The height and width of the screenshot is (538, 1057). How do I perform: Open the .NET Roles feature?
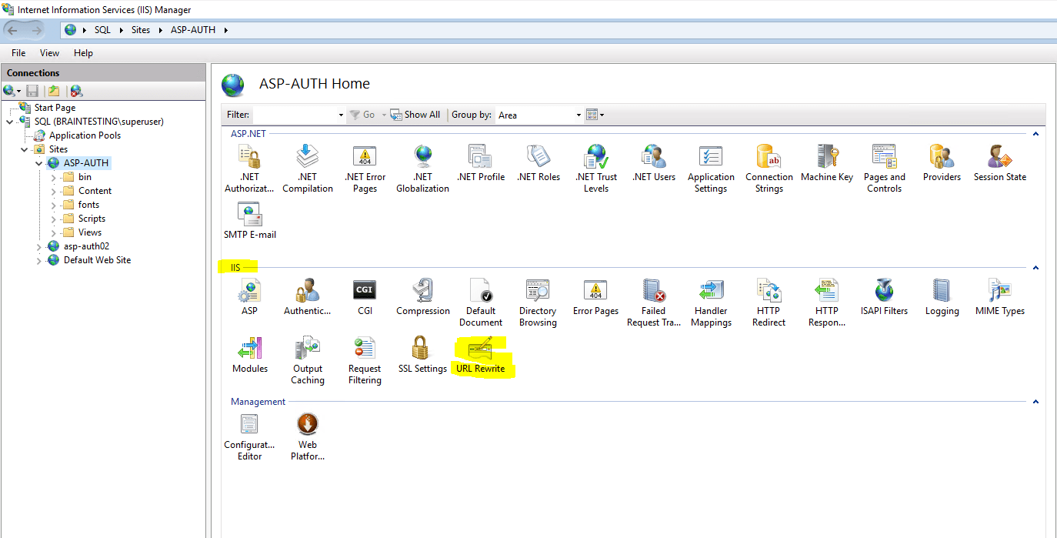(539, 163)
